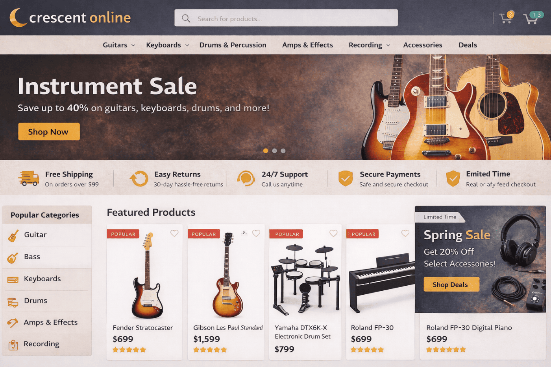
Task: Open the first shopping cart icon
Action: point(506,18)
